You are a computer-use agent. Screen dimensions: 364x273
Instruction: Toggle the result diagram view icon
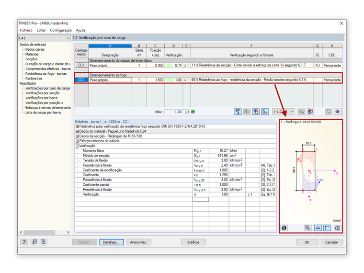pos(238,112)
